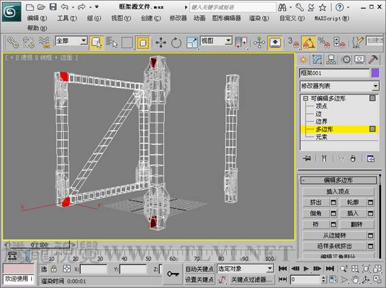Open a file with the folder icon
386x288 pixels.
pos(41,7)
